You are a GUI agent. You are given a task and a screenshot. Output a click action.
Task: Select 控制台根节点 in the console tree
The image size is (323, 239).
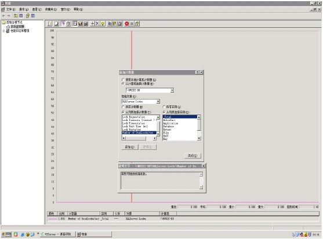(x=14, y=22)
